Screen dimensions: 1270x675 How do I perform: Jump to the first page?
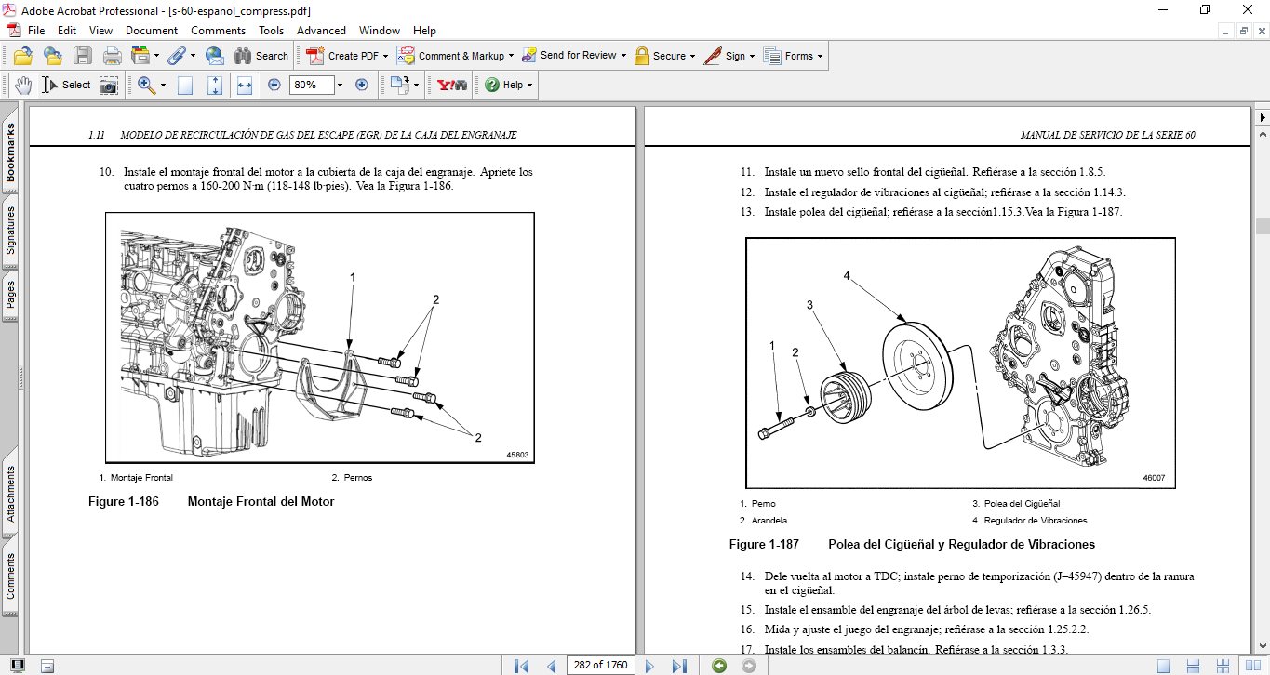point(521,666)
